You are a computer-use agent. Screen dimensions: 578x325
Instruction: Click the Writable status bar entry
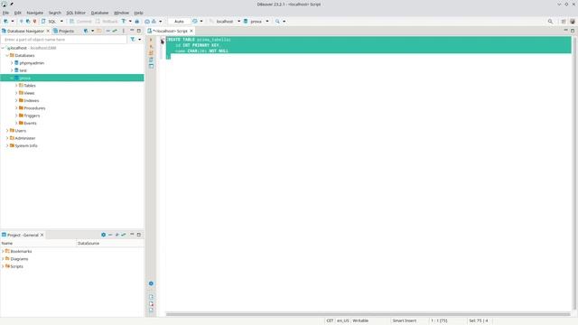coord(360,320)
